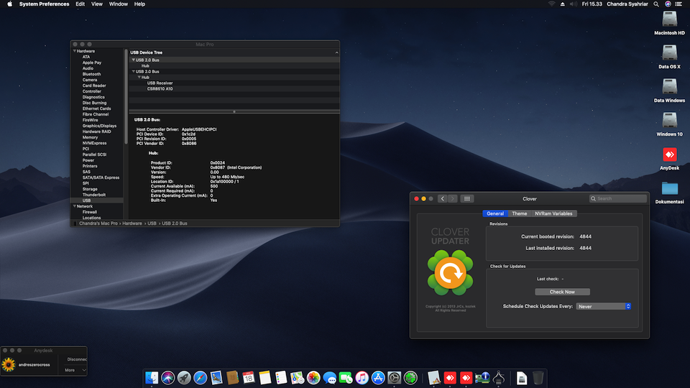
Task: Open the Apple menu
Action: pos(9,4)
